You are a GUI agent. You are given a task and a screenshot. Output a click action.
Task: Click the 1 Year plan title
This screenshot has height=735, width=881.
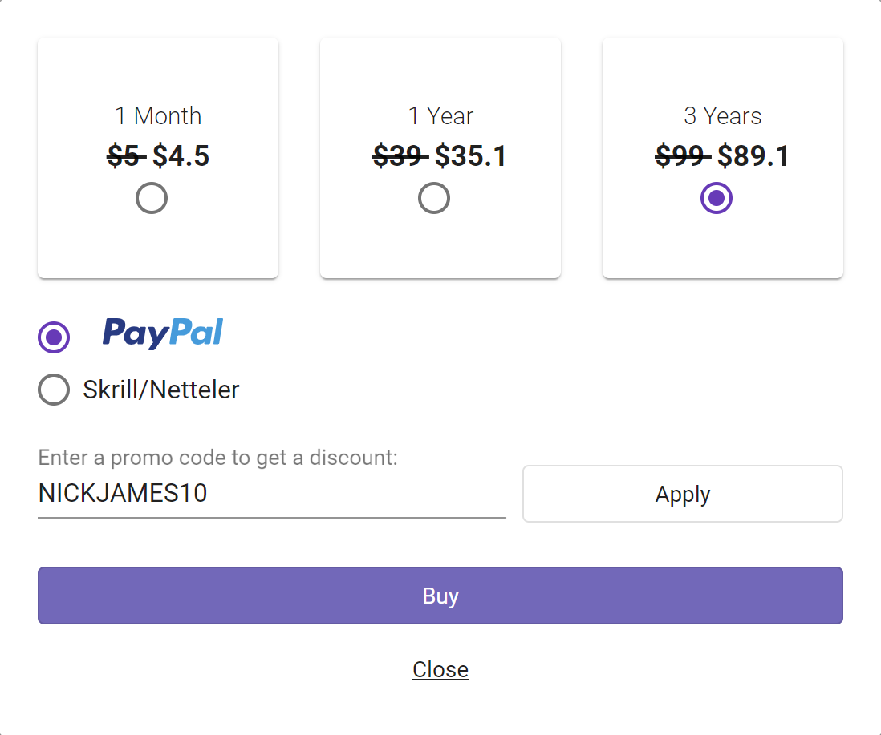click(440, 116)
